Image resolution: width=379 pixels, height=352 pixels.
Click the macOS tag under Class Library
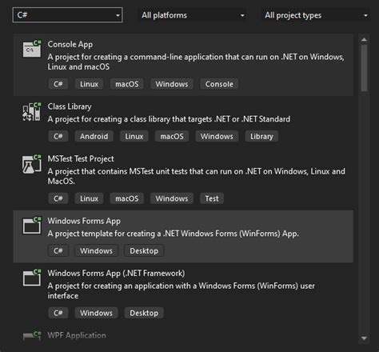[172, 136]
